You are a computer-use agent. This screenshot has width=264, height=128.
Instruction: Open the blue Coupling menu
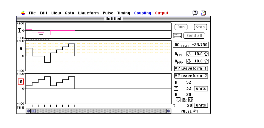pos(143,13)
